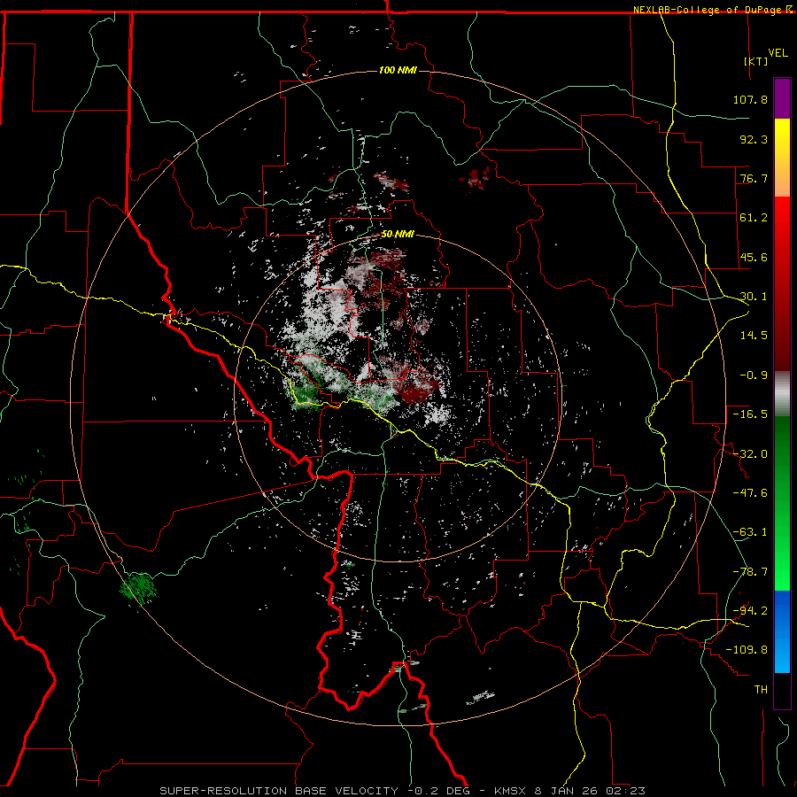Select the 76.7 knot legend value

(754, 178)
